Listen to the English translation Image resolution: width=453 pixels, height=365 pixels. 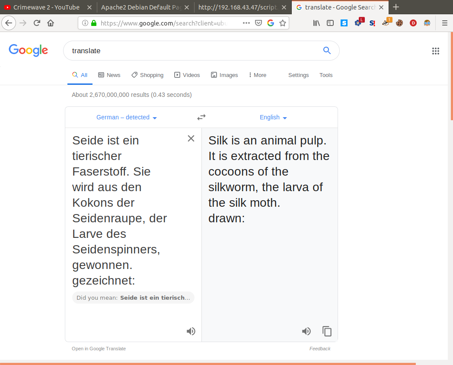(306, 331)
